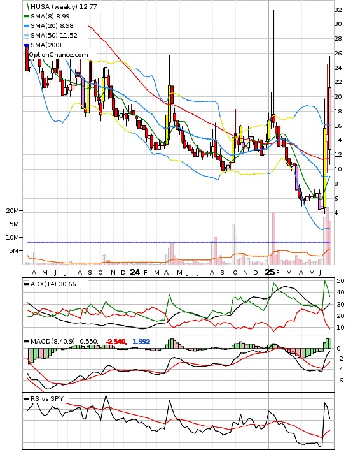Select the SMA(50) 11.52 legend entry
The height and width of the screenshot is (450, 360).
[x=50, y=35]
